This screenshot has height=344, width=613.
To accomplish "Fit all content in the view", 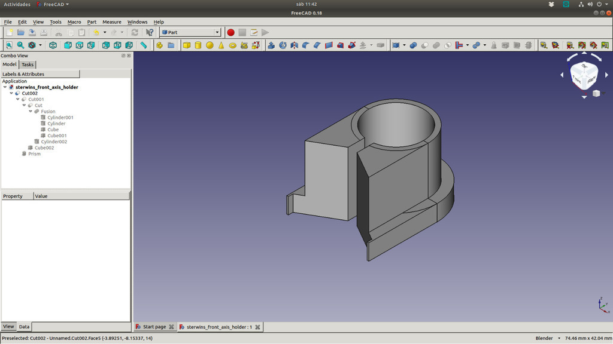I will pyautogui.click(x=9, y=45).
